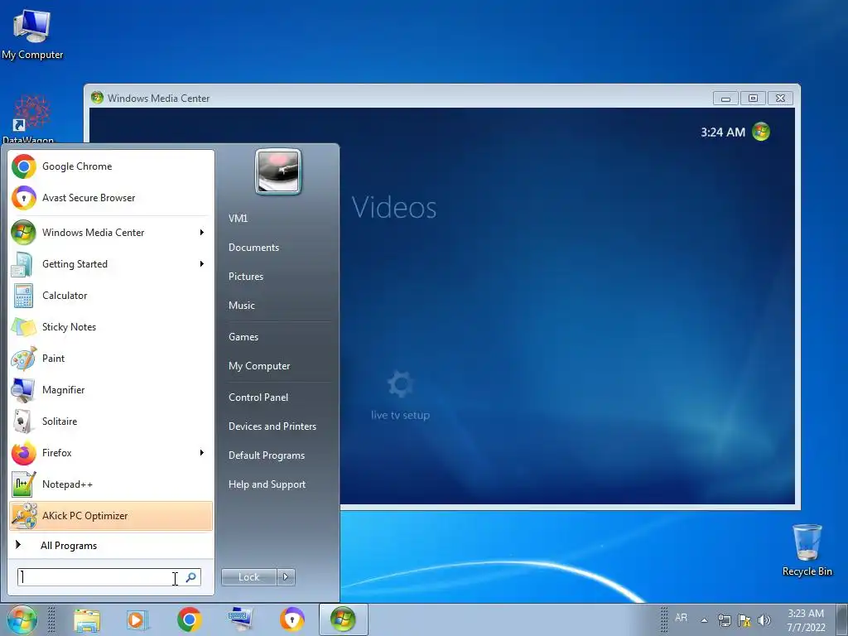Click the taskbar clock and date
848x636 pixels.
(806, 620)
